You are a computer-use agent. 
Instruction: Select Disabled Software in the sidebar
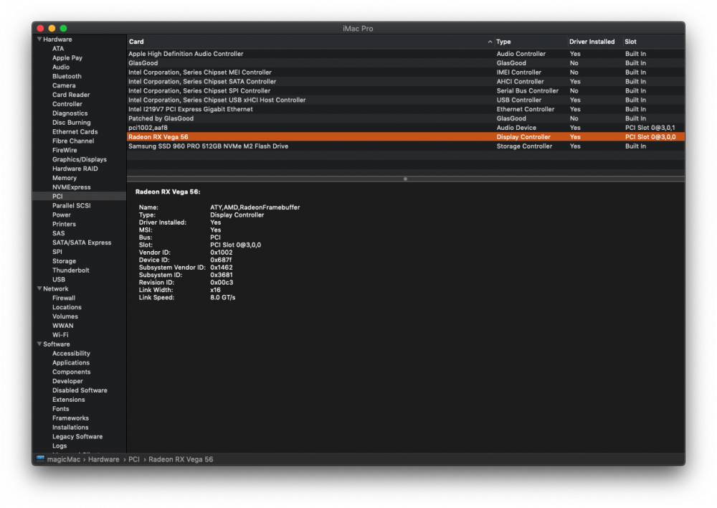pos(80,390)
